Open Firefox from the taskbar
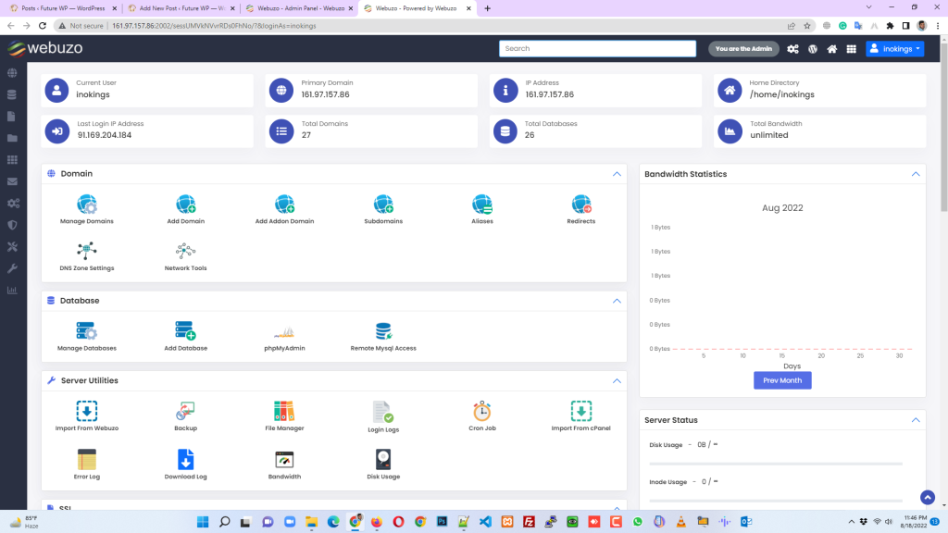The height and width of the screenshot is (533, 948). (x=377, y=522)
